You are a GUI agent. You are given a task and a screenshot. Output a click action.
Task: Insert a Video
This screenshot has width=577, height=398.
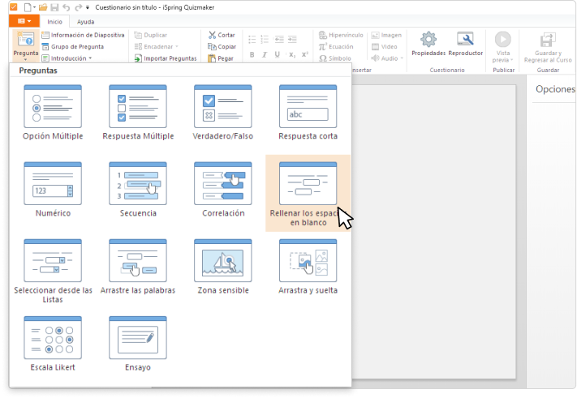coord(384,47)
